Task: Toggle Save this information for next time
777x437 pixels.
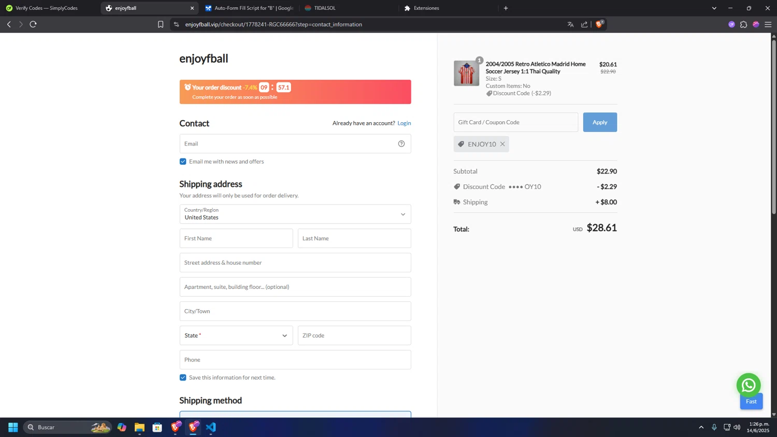Action: pos(183,377)
